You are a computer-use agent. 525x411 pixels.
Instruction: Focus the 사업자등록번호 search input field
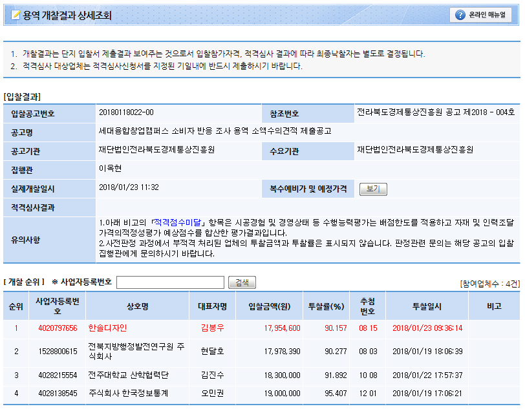(171, 282)
